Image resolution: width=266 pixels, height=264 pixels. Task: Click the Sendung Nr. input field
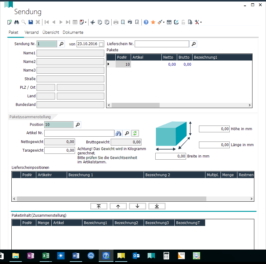pos(47,44)
